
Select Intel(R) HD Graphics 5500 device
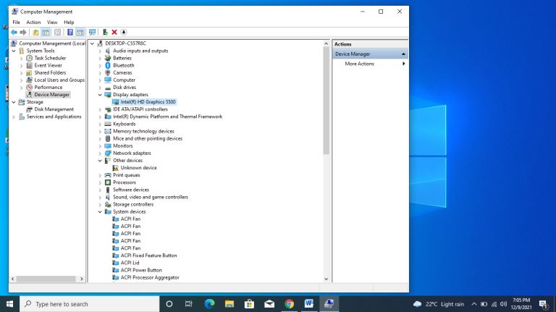point(148,102)
